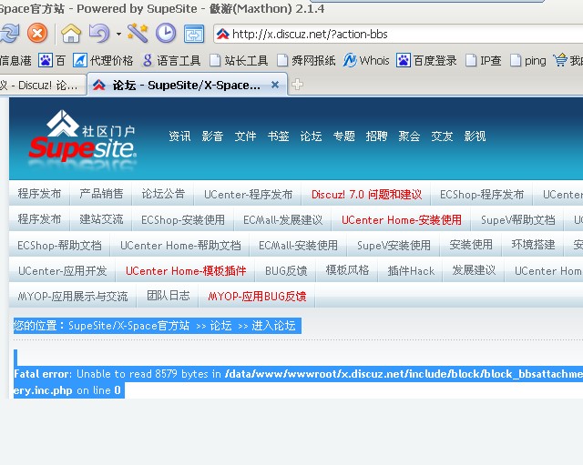Open the 站长工具 bookmark

point(239,60)
